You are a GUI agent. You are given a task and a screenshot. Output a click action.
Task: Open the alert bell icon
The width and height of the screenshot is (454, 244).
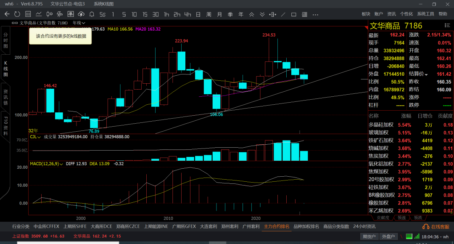pyautogui.click(x=92, y=14)
